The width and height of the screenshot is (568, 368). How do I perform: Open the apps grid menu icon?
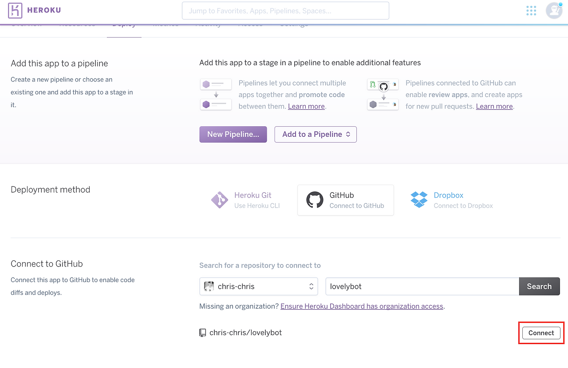tap(531, 11)
